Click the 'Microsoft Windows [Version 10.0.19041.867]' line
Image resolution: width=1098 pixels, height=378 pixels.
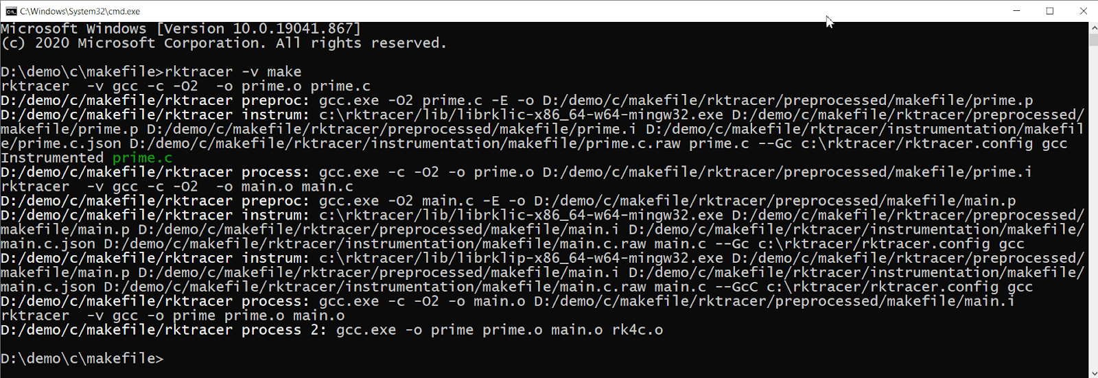pyautogui.click(x=180, y=29)
